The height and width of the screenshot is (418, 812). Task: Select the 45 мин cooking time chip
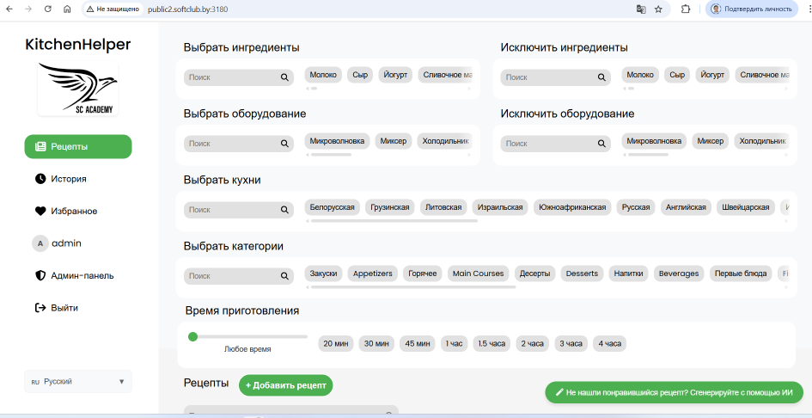418,343
